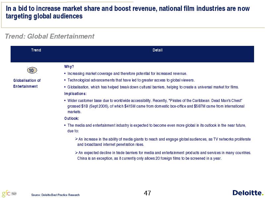Screen dimensions: 265x198
Task: Click the Deloitte logo
Action: [248, 193]
